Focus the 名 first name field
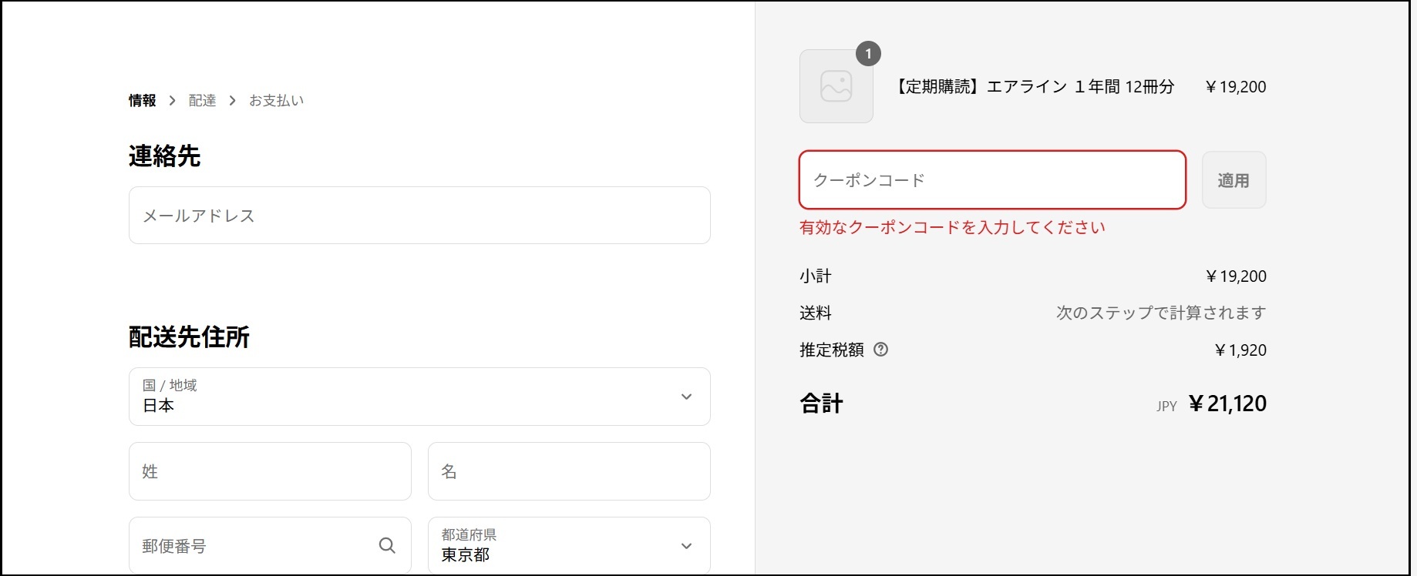The image size is (1417, 576). coord(568,471)
